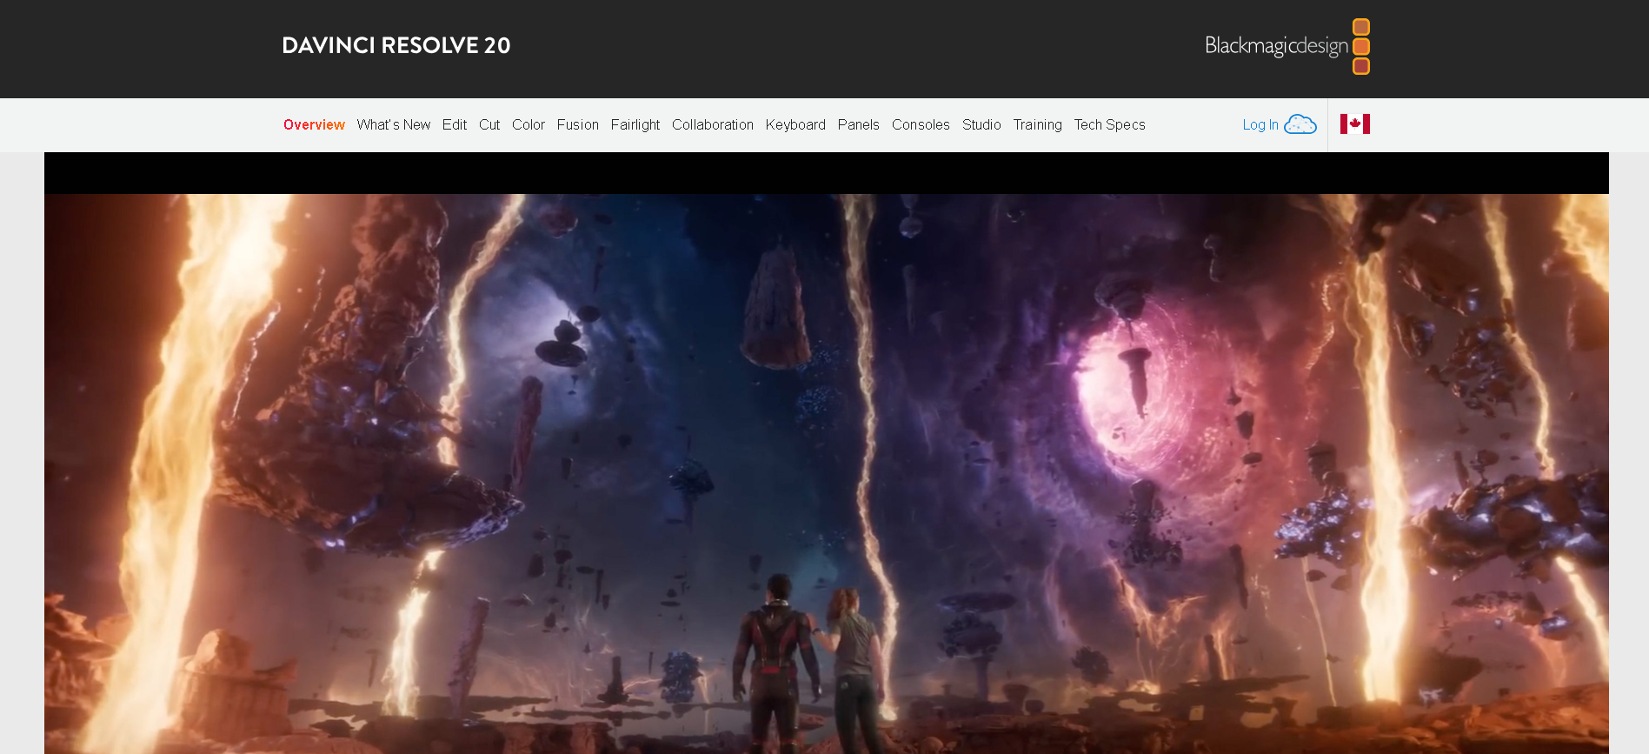Viewport: 1649px width, 754px height.
Task: View Tech Specs page
Action: 1110,125
